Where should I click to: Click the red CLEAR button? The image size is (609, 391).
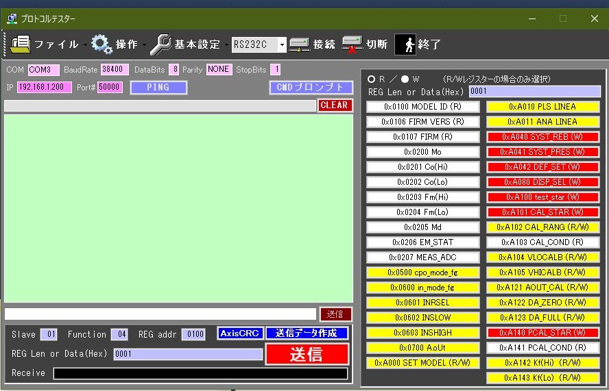335,105
